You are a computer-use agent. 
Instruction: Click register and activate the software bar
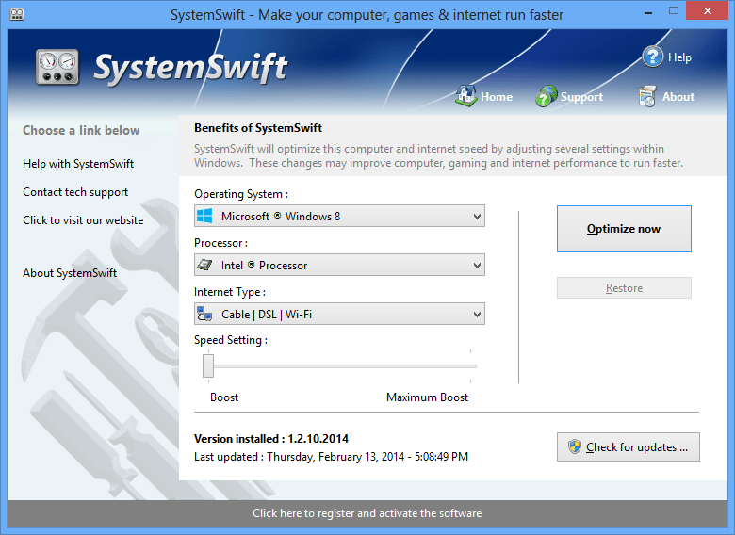(367, 513)
